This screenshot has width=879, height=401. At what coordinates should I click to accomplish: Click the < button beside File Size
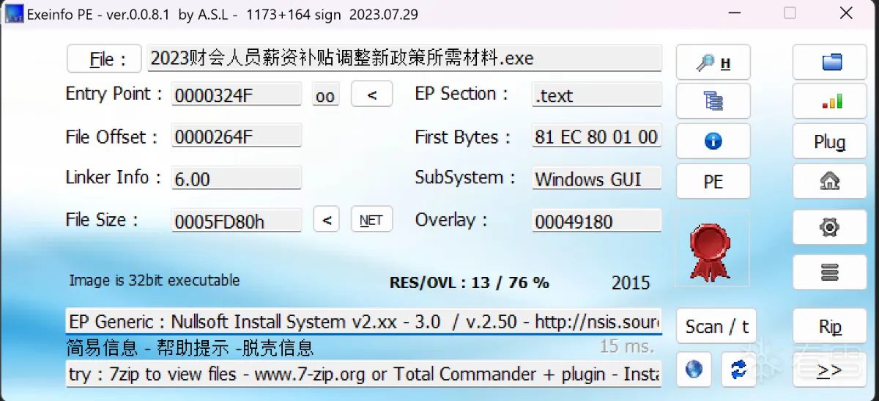coord(326,219)
